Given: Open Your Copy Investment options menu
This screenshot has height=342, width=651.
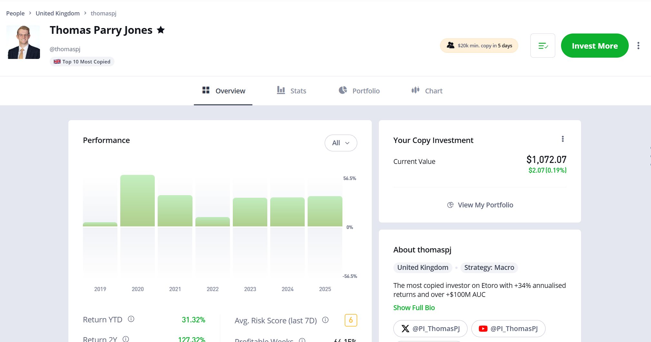Looking at the screenshot, I should pos(563,139).
